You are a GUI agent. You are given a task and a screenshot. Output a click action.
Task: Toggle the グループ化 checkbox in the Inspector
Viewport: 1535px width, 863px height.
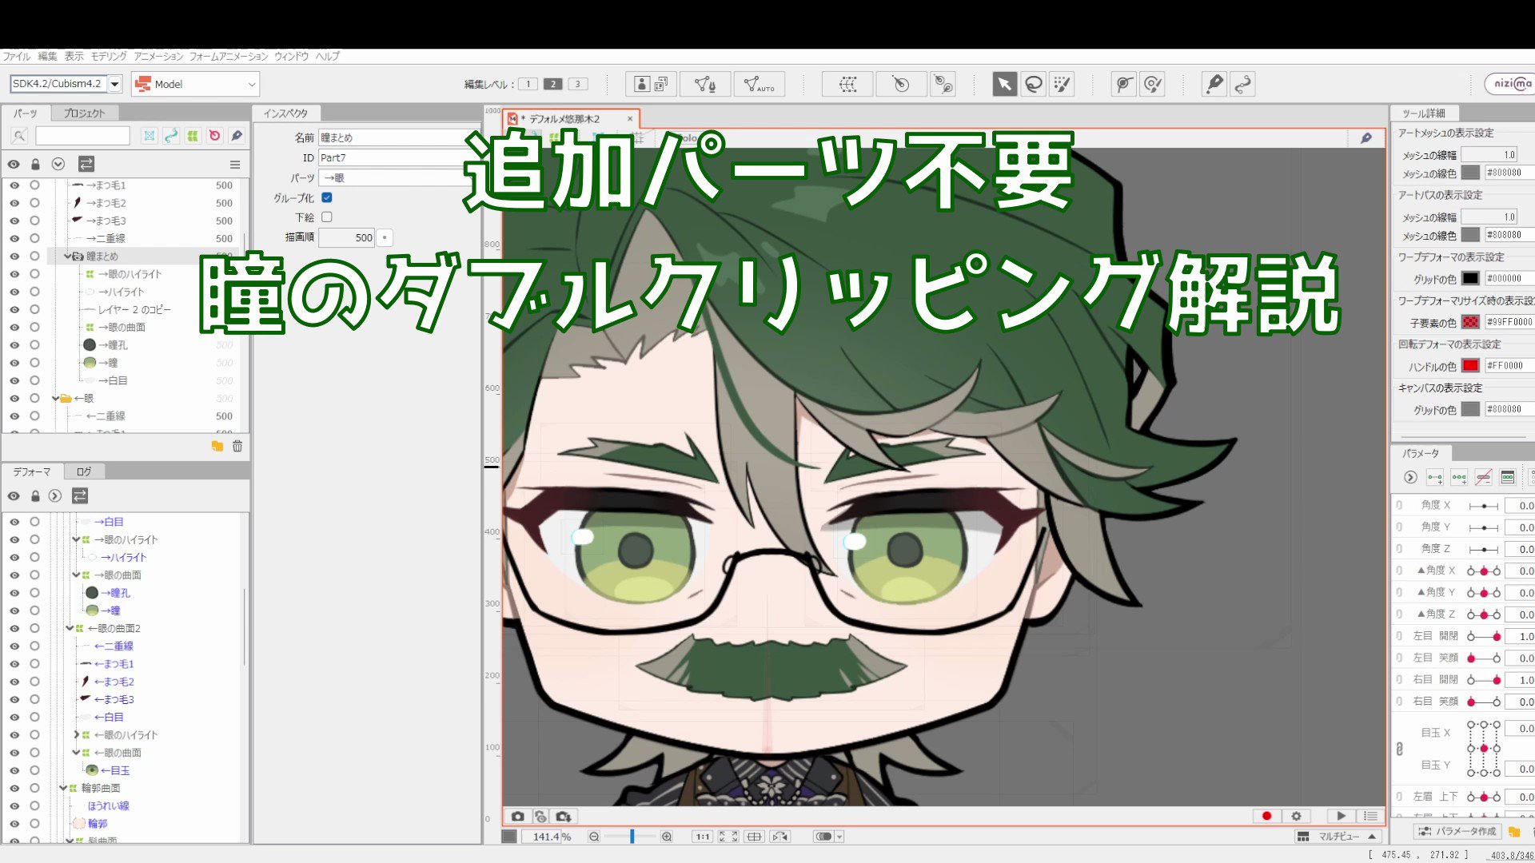(327, 197)
